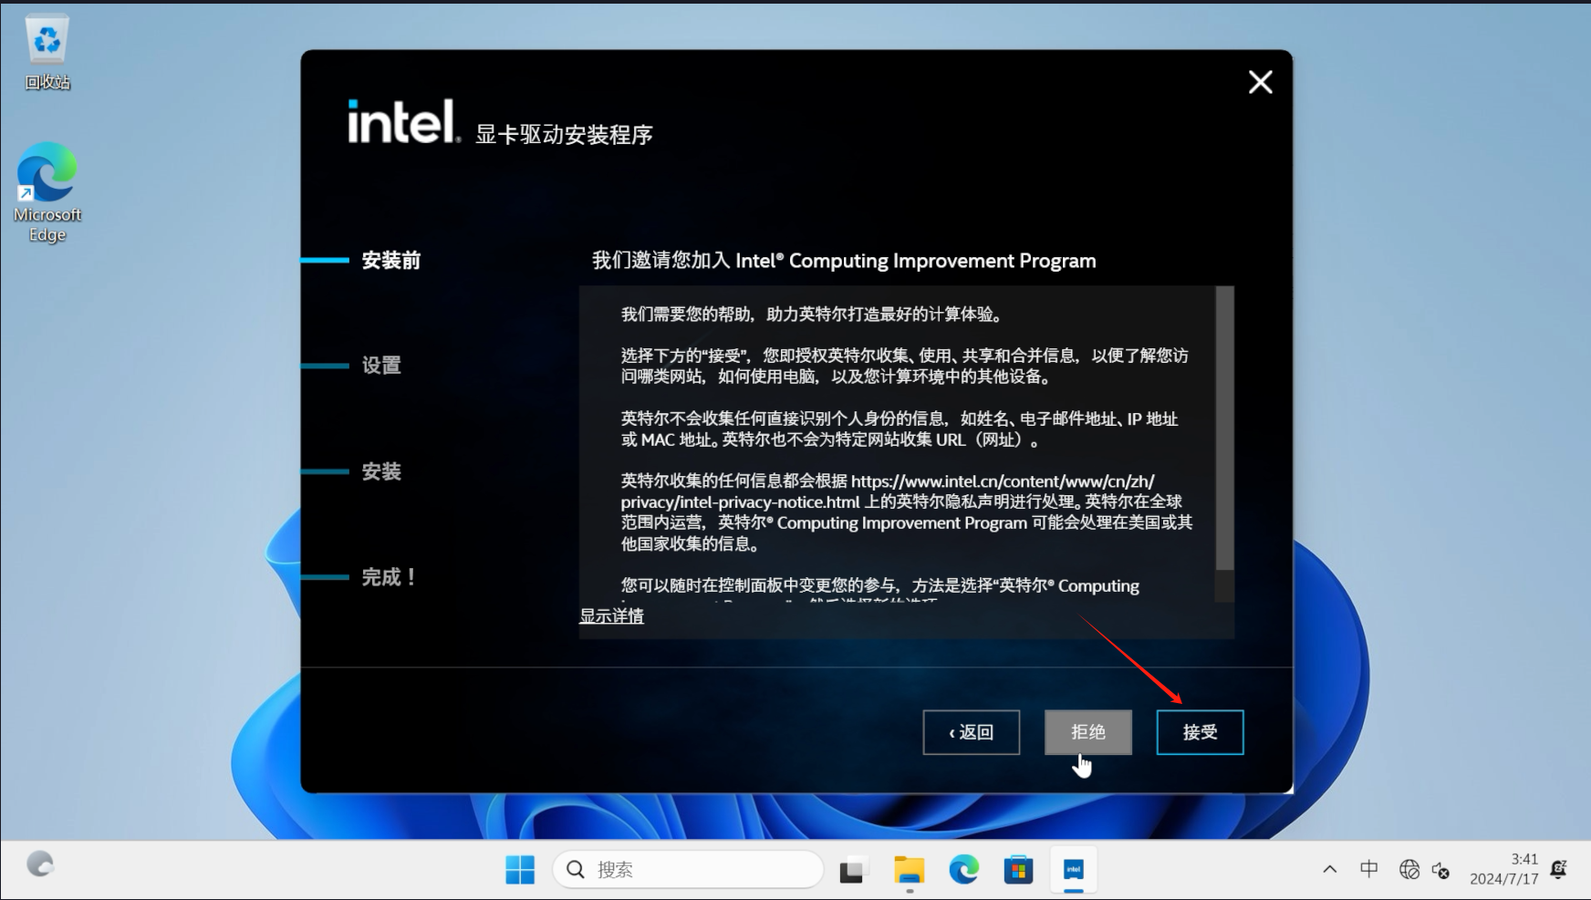Close the Intel installer with X
The height and width of the screenshot is (900, 1591).
pos(1261,82)
